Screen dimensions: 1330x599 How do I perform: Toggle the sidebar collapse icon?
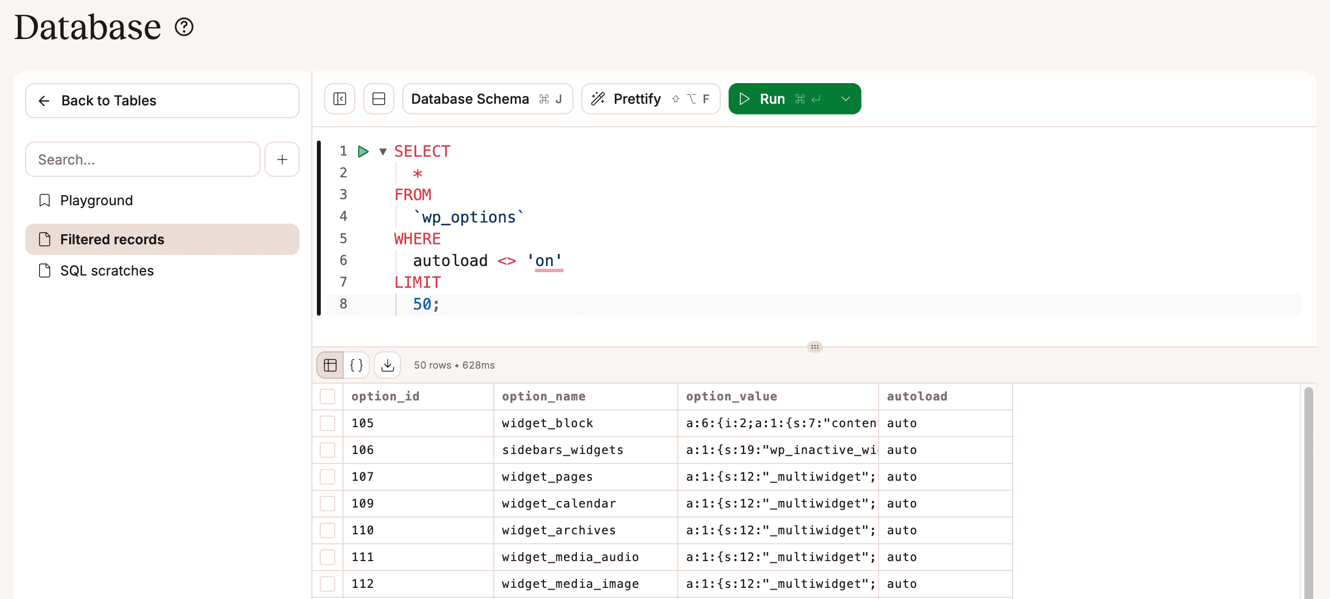coord(339,99)
